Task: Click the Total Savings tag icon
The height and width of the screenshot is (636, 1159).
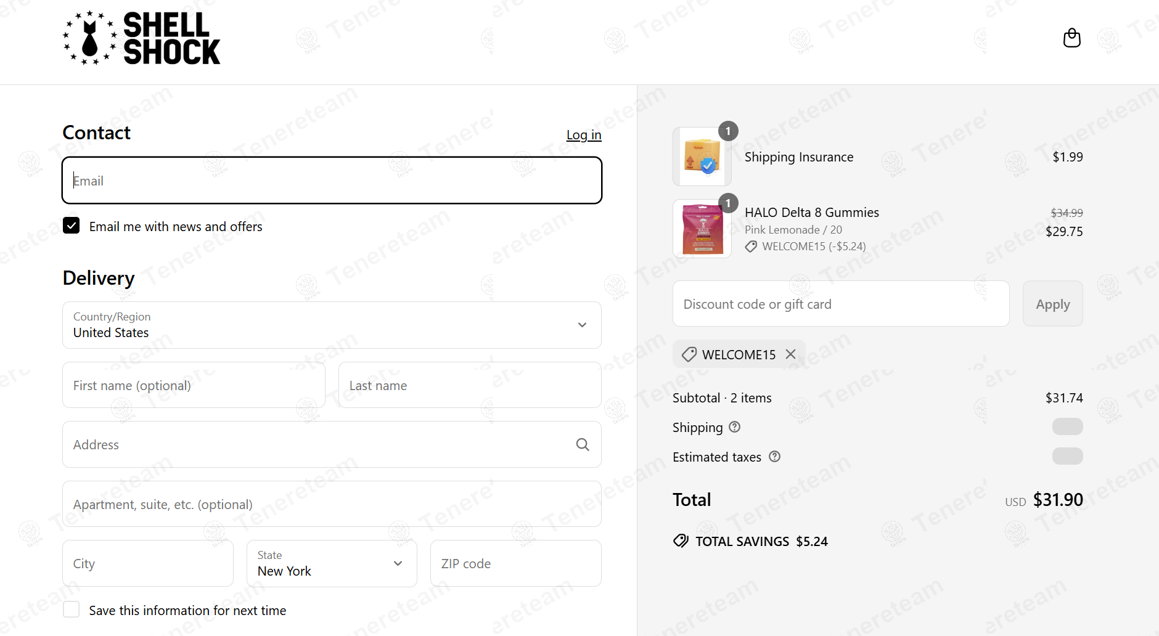Action: [x=681, y=541]
